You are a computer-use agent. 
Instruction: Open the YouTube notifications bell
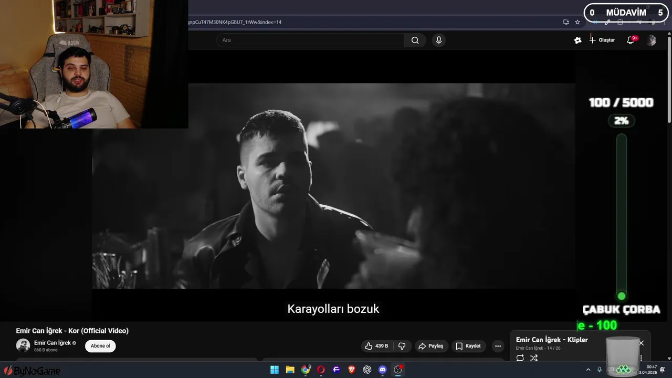tap(631, 40)
